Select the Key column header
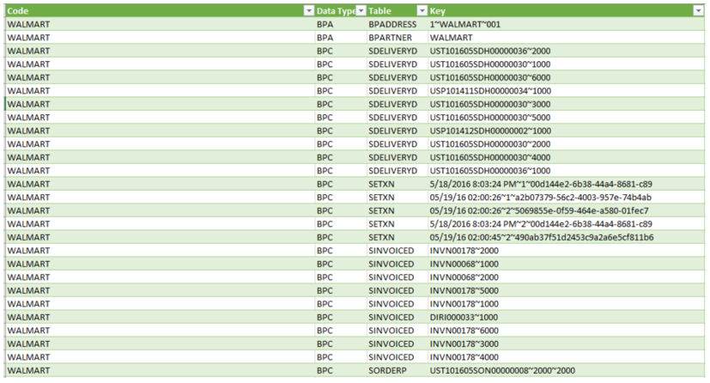710x383 pixels. click(566, 11)
